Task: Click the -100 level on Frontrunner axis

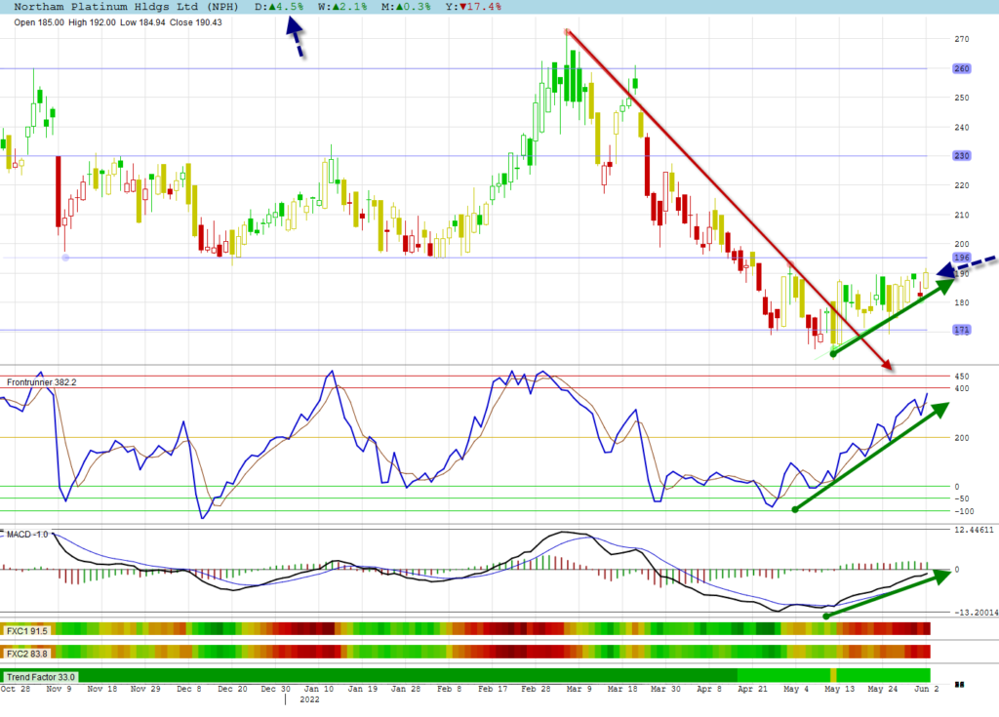Action: coord(964,511)
